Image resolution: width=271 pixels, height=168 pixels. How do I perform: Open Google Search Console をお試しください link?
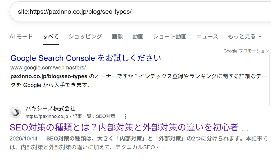(86, 58)
